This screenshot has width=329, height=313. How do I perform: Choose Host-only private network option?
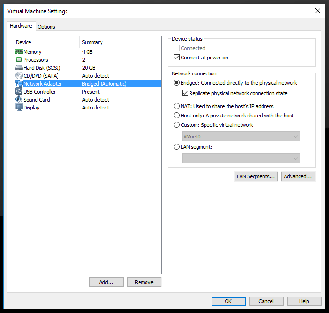pyautogui.click(x=176, y=116)
